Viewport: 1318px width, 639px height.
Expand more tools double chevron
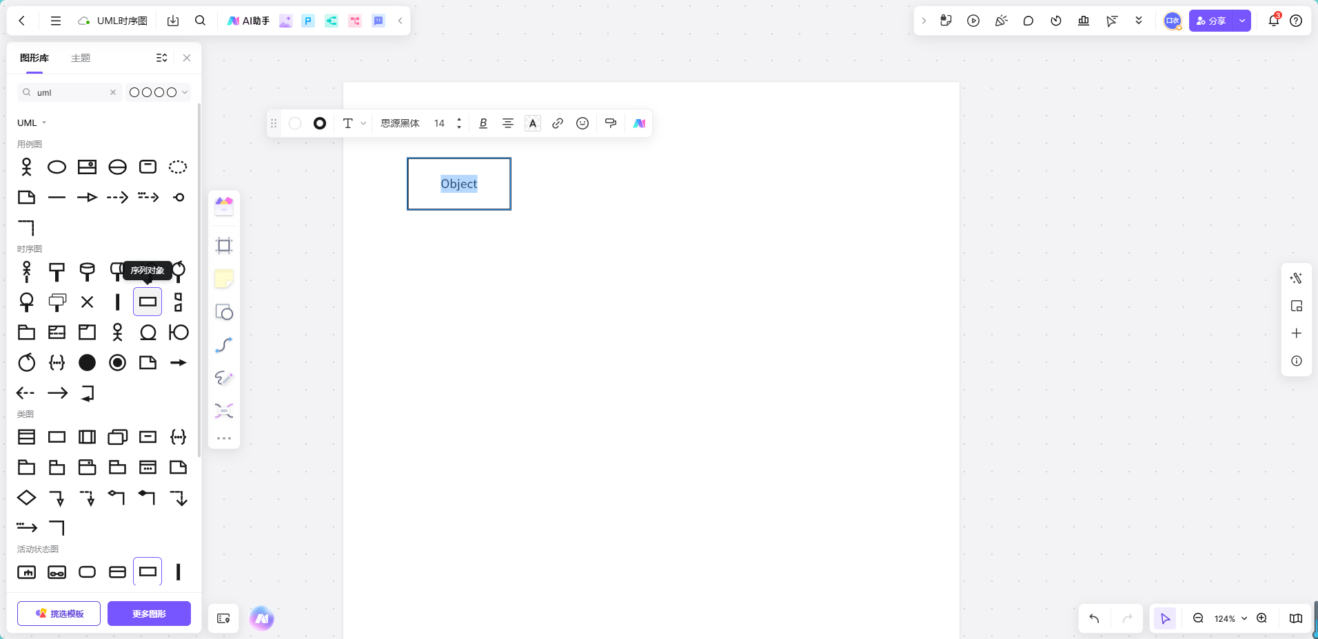(1139, 21)
